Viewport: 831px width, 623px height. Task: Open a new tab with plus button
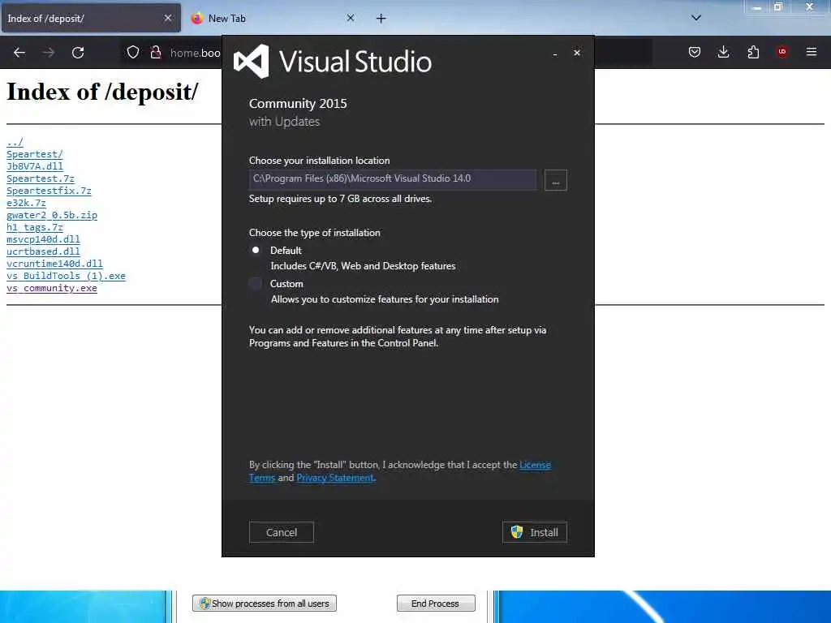381,19
